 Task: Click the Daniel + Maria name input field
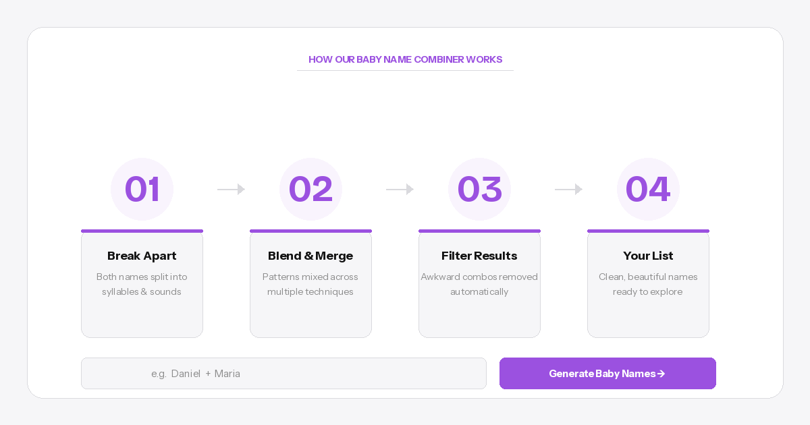tap(283, 373)
